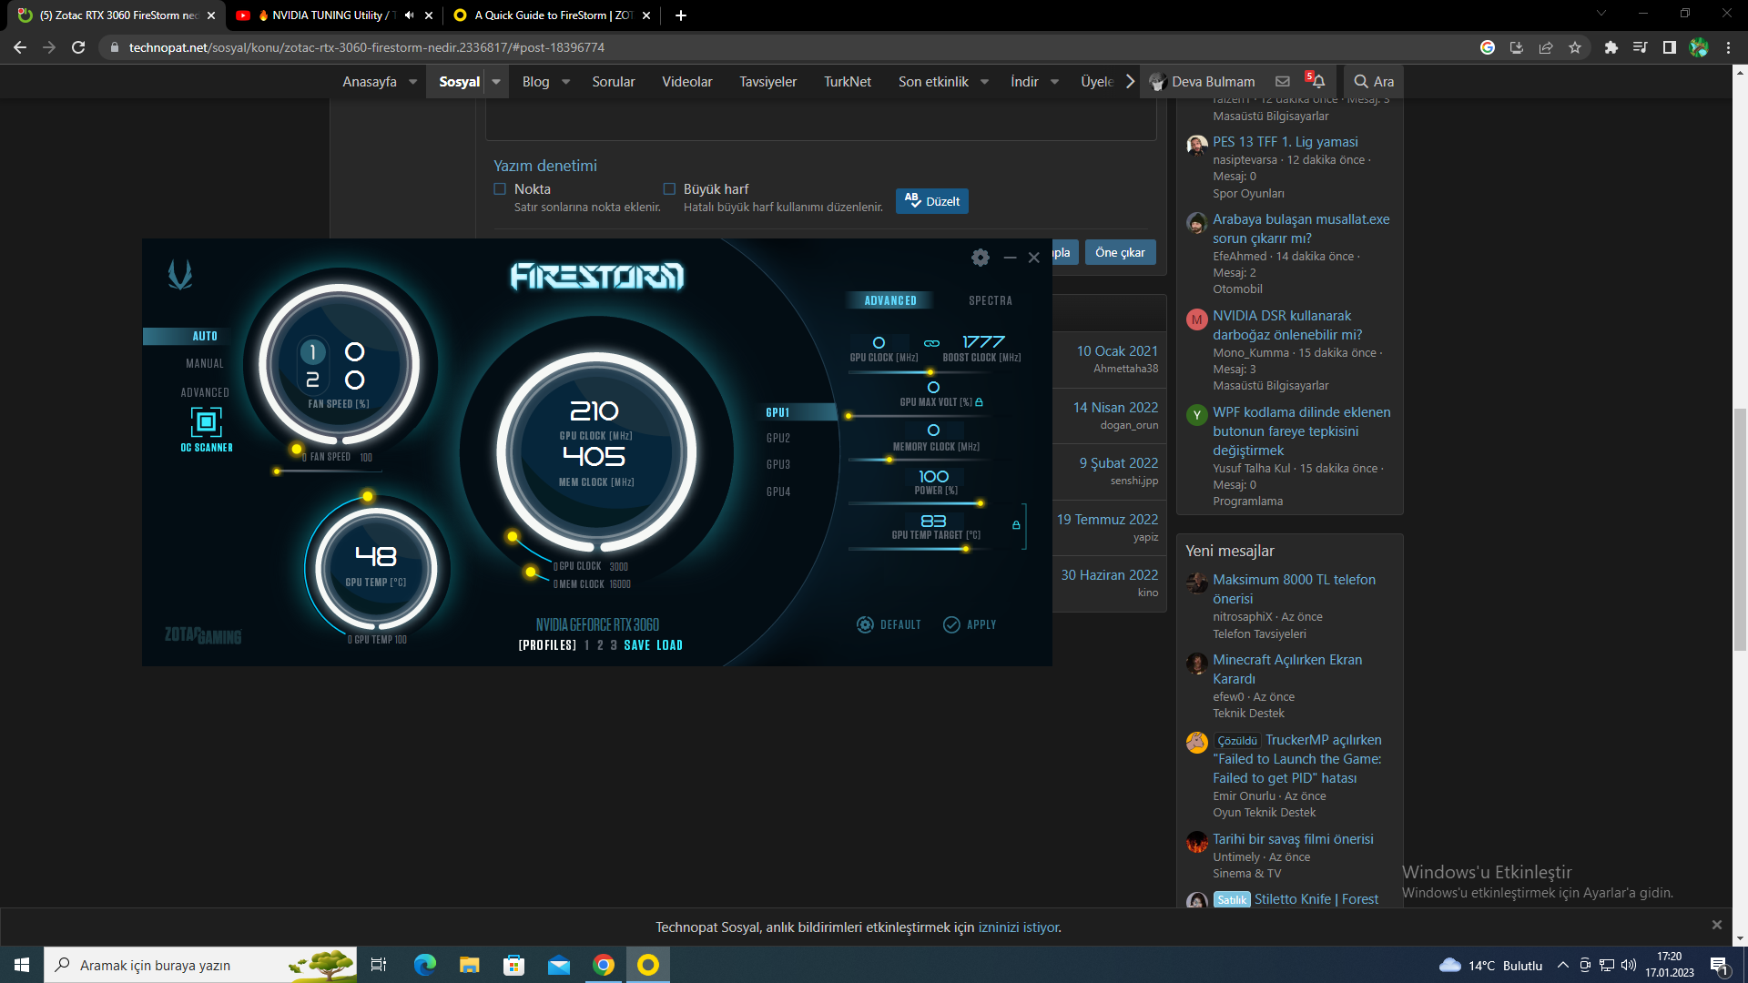The height and width of the screenshot is (983, 1748).
Task: Expand the Son etkinlik dropdown
Action: click(x=984, y=82)
